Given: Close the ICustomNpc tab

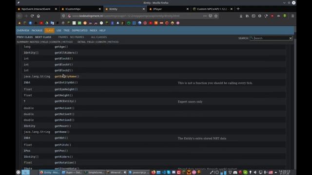Looking at the screenshot, I should click(99, 9).
